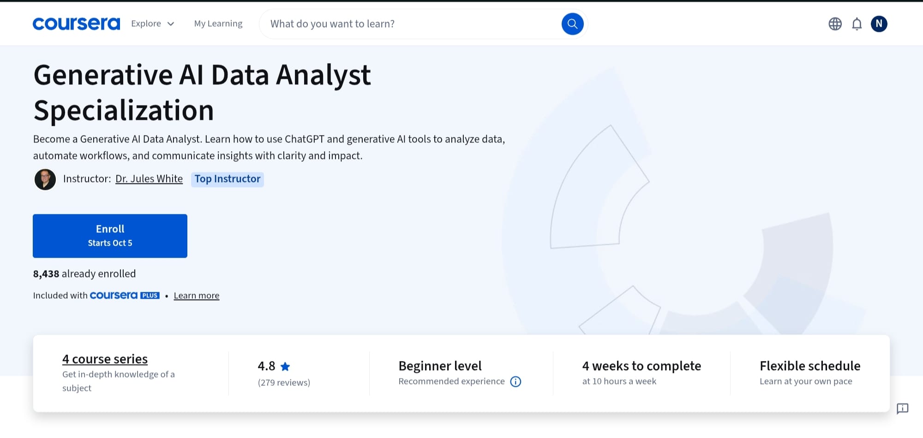Click the search magnifier icon
Screen dimensions: 923x438
pyautogui.click(x=572, y=24)
